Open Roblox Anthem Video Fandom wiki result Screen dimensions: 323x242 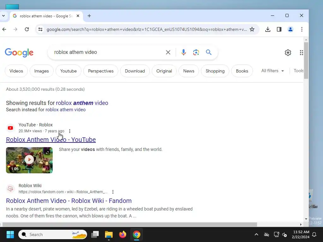[x=69, y=201]
